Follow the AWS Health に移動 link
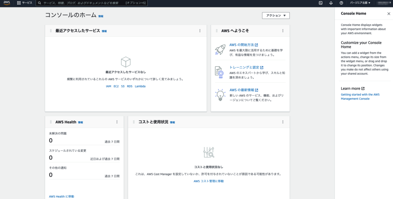393x199 pixels. [x=61, y=196]
